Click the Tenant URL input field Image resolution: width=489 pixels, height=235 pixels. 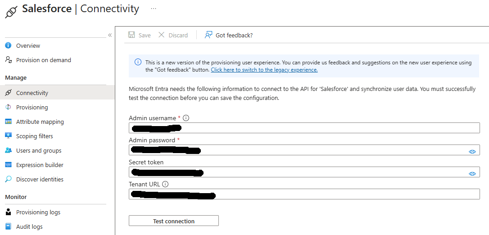point(304,194)
